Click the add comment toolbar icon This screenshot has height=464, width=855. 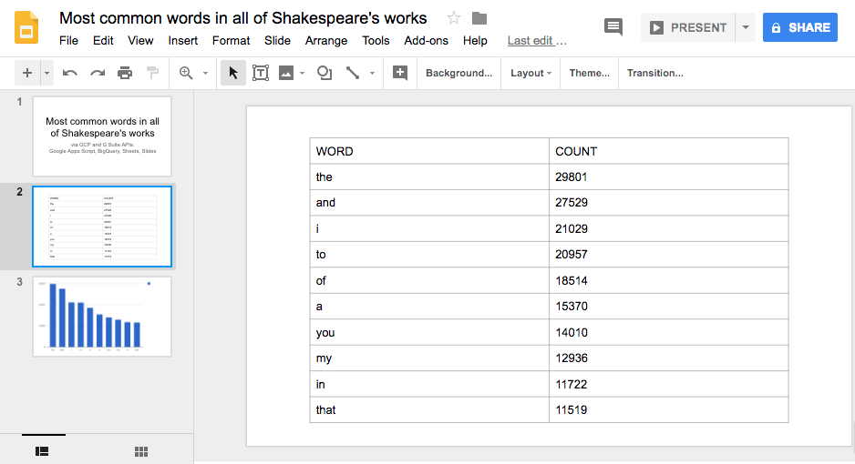[x=399, y=73]
